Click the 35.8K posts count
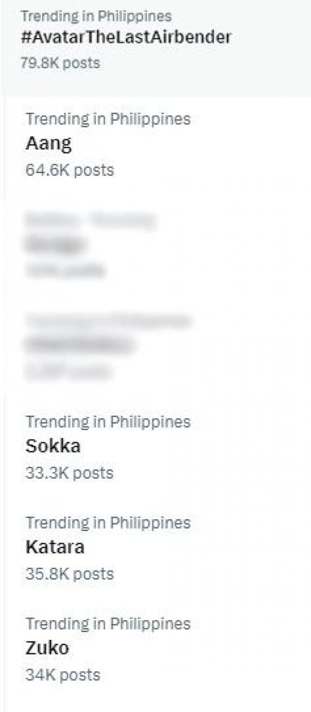 click(x=69, y=574)
